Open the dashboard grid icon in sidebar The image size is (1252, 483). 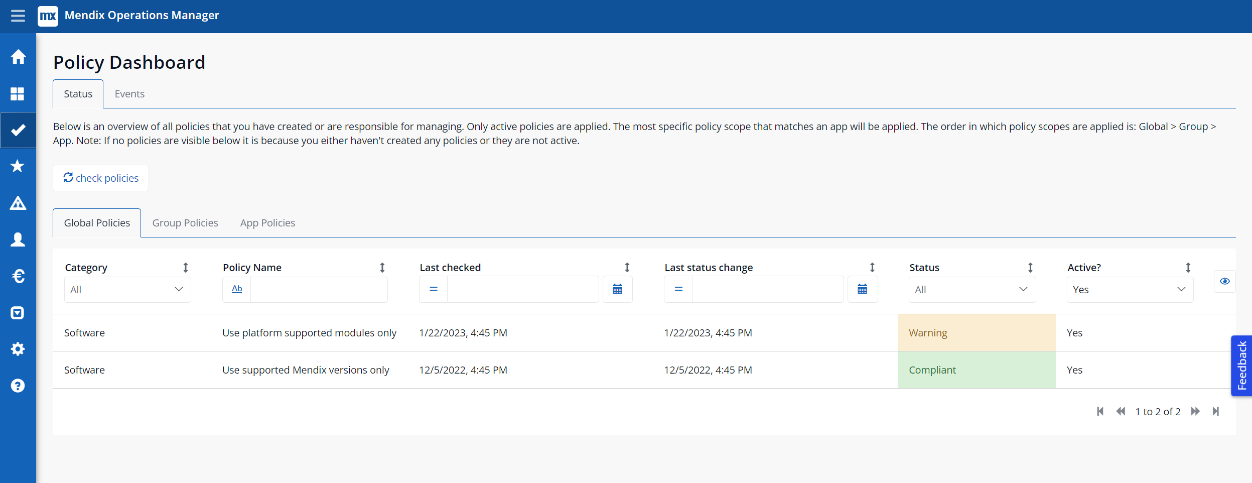click(18, 94)
